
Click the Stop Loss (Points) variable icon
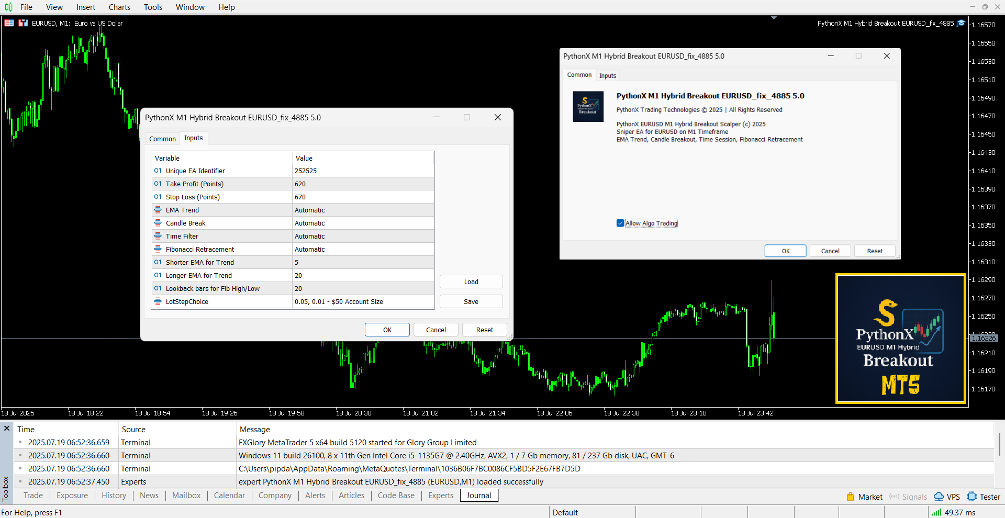(158, 197)
